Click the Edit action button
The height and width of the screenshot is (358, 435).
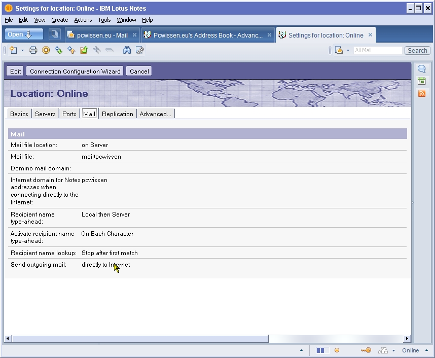[x=16, y=71]
